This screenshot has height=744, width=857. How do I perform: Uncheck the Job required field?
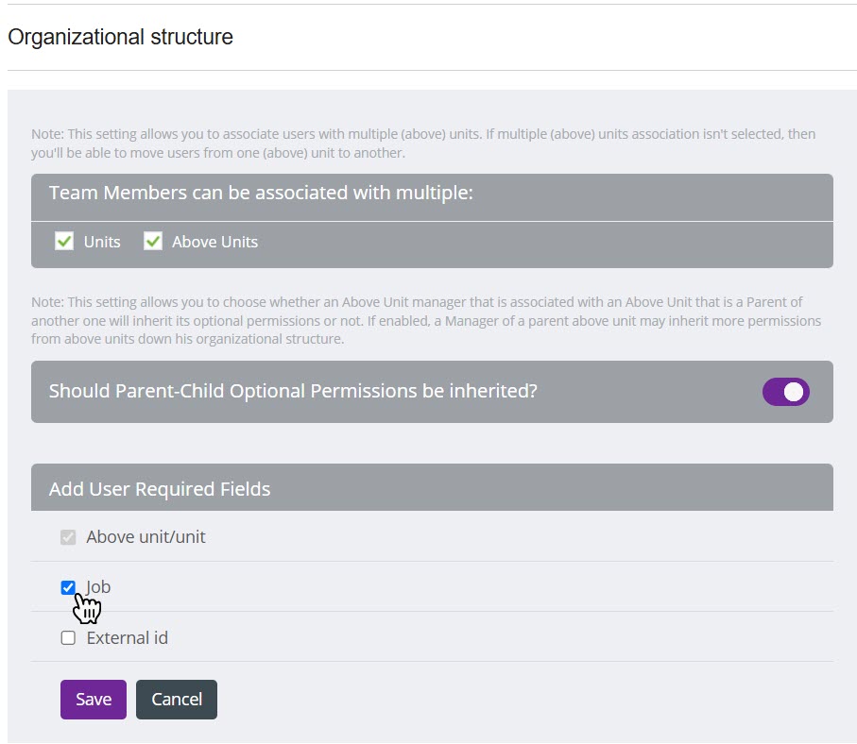[68, 586]
